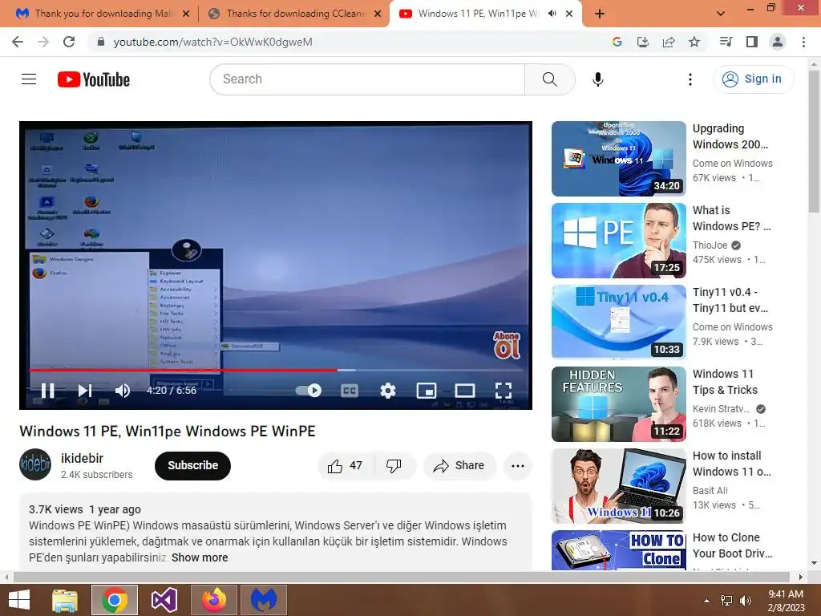Open video player settings gear
The image size is (821, 616).
tap(388, 391)
